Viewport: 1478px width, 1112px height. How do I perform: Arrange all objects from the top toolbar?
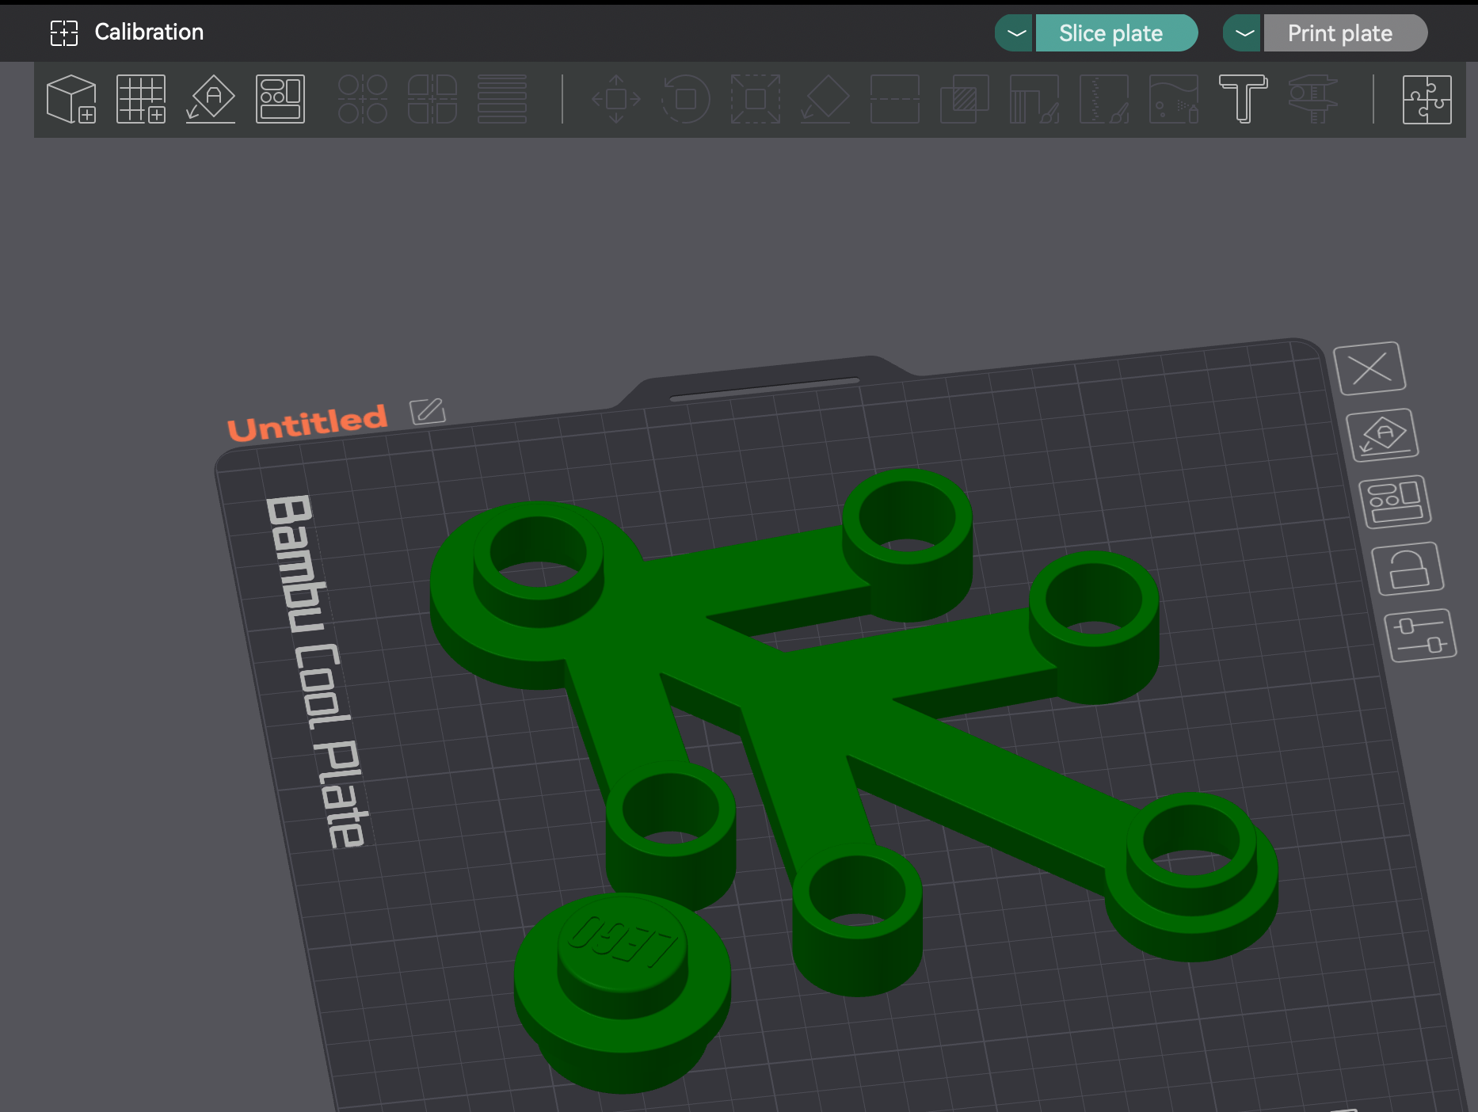[280, 99]
